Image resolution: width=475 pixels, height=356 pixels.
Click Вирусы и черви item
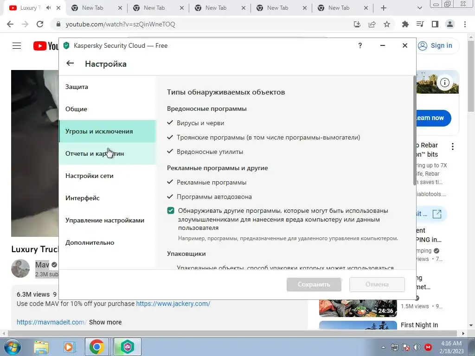point(200,123)
